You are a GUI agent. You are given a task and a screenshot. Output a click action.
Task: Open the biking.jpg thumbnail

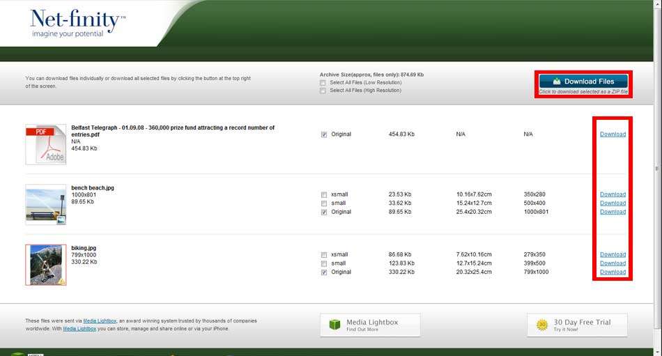[45, 265]
